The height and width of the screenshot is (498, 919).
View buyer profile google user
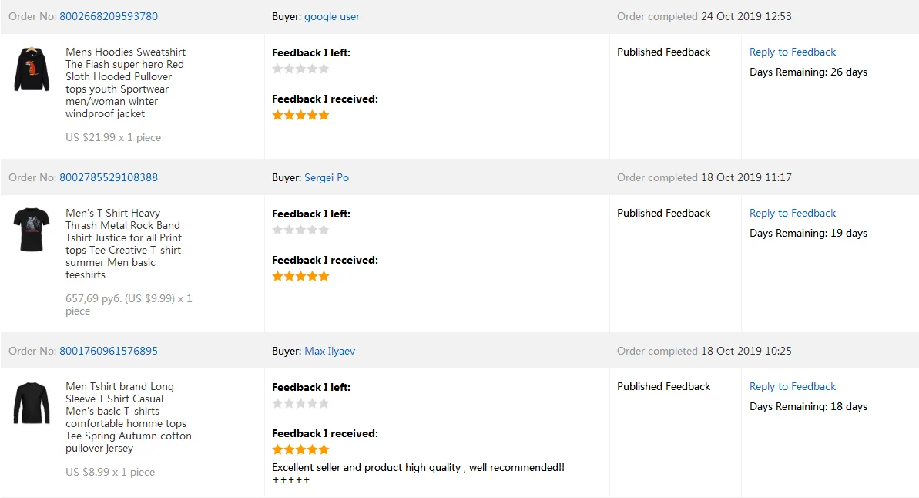point(332,16)
